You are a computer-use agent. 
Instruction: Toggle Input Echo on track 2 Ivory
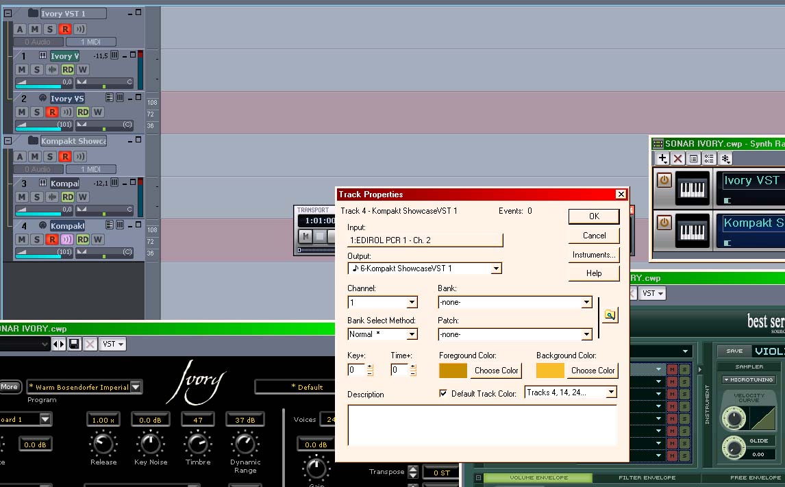click(67, 112)
